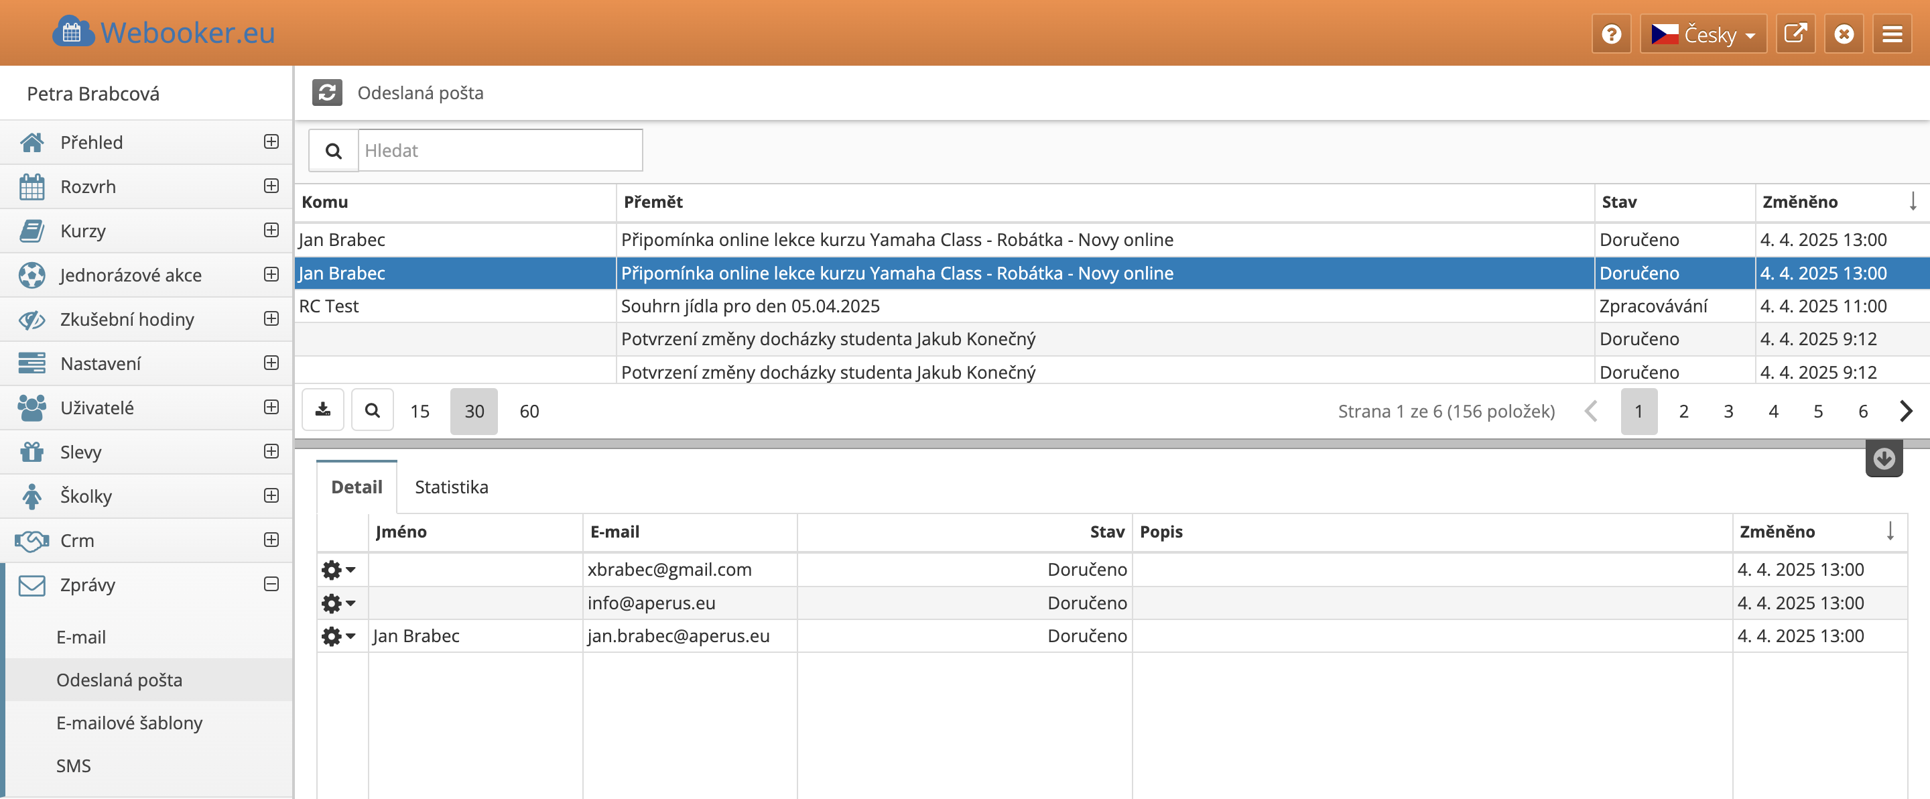The image size is (1930, 799).
Task: Collapse the Zprávy sidebar section
Action: click(271, 584)
